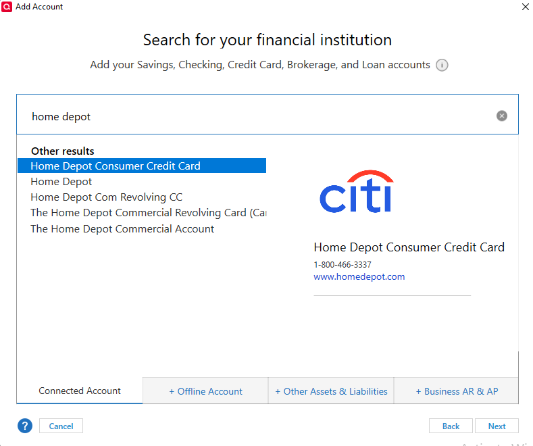Open the Offline Account tab
The width and height of the screenshot is (533, 446).
coord(205,391)
